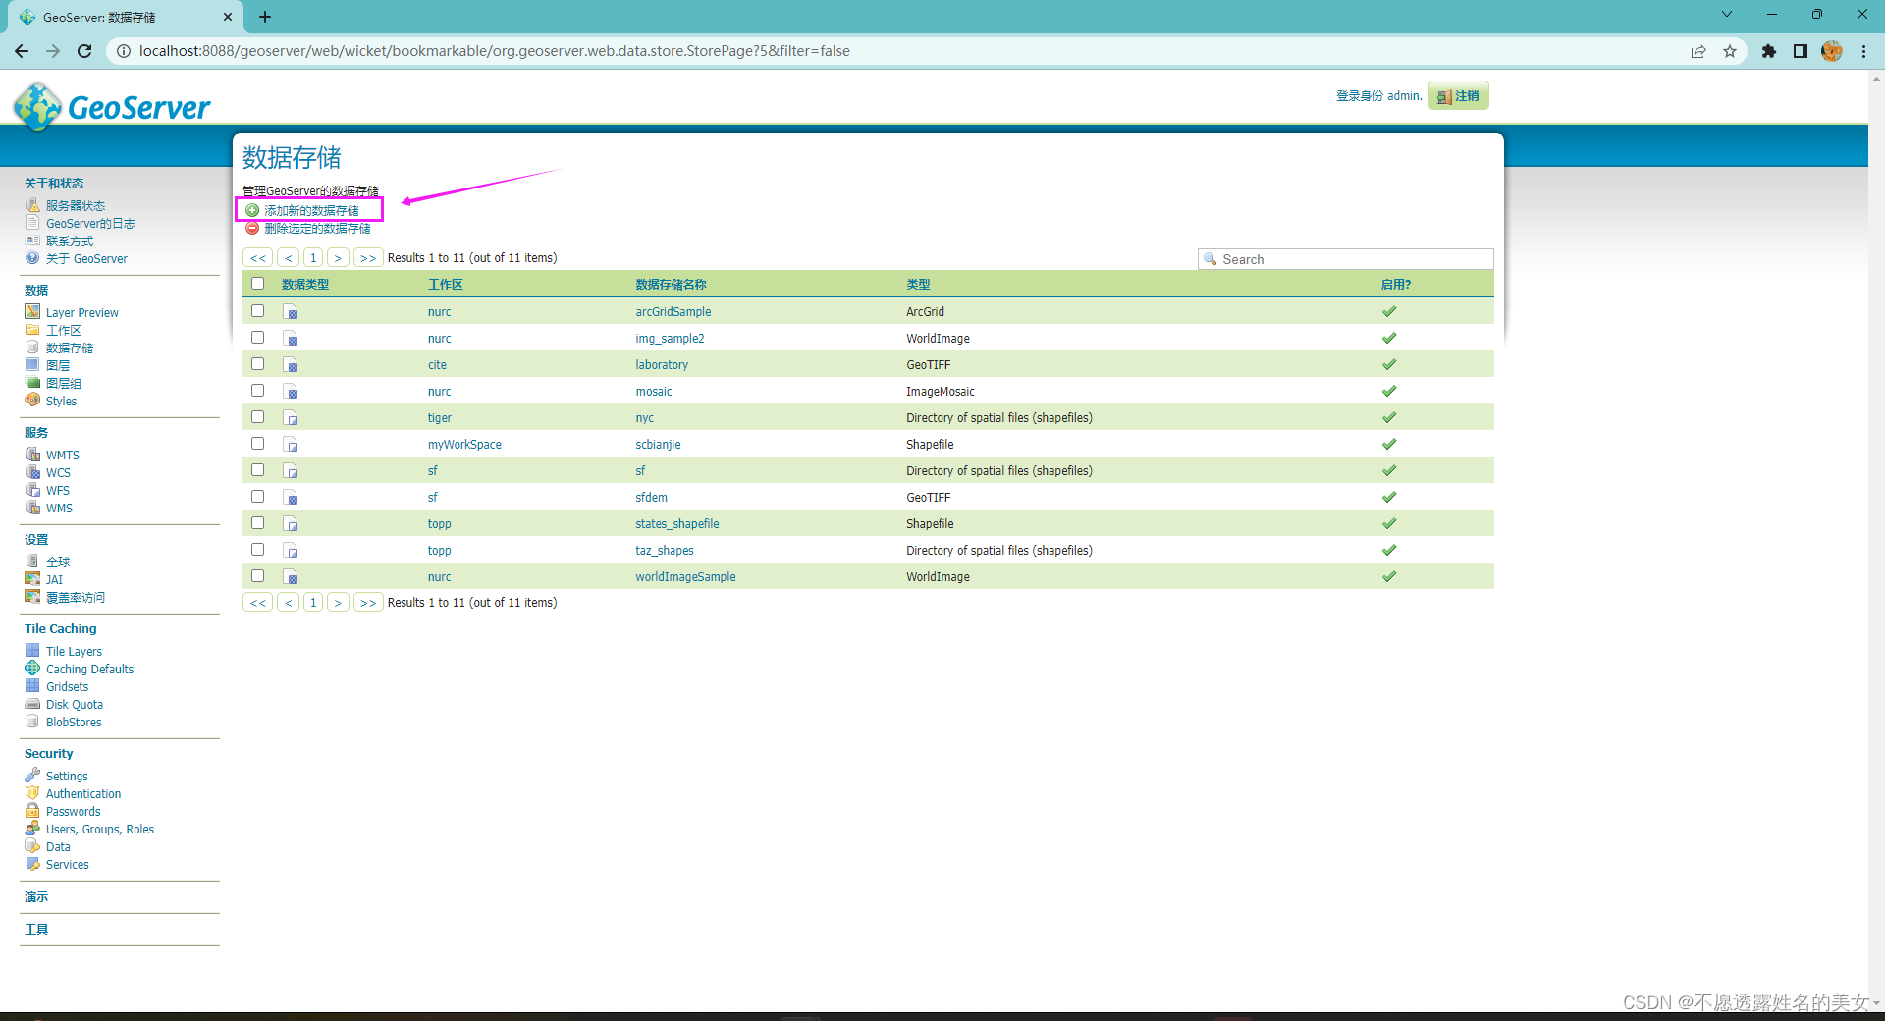Open the Chrome three-dot menu
The width and height of the screenshot is (1885, 1021).
point(1863,51)
